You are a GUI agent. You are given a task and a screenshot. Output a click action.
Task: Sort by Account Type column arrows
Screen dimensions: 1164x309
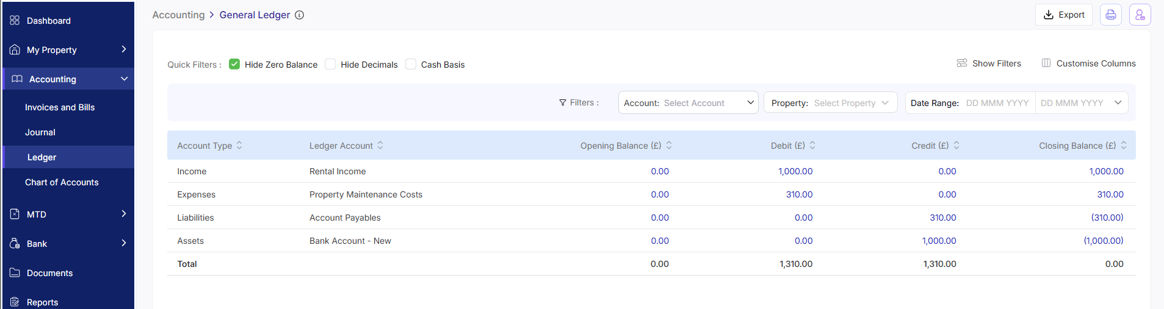point(239,146)
